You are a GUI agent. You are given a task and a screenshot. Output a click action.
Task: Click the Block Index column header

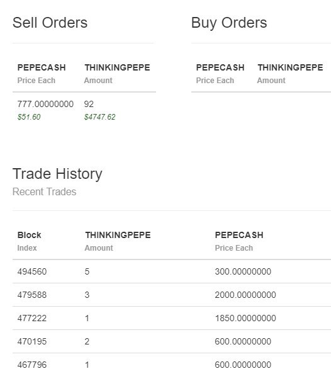click(29, 241)
